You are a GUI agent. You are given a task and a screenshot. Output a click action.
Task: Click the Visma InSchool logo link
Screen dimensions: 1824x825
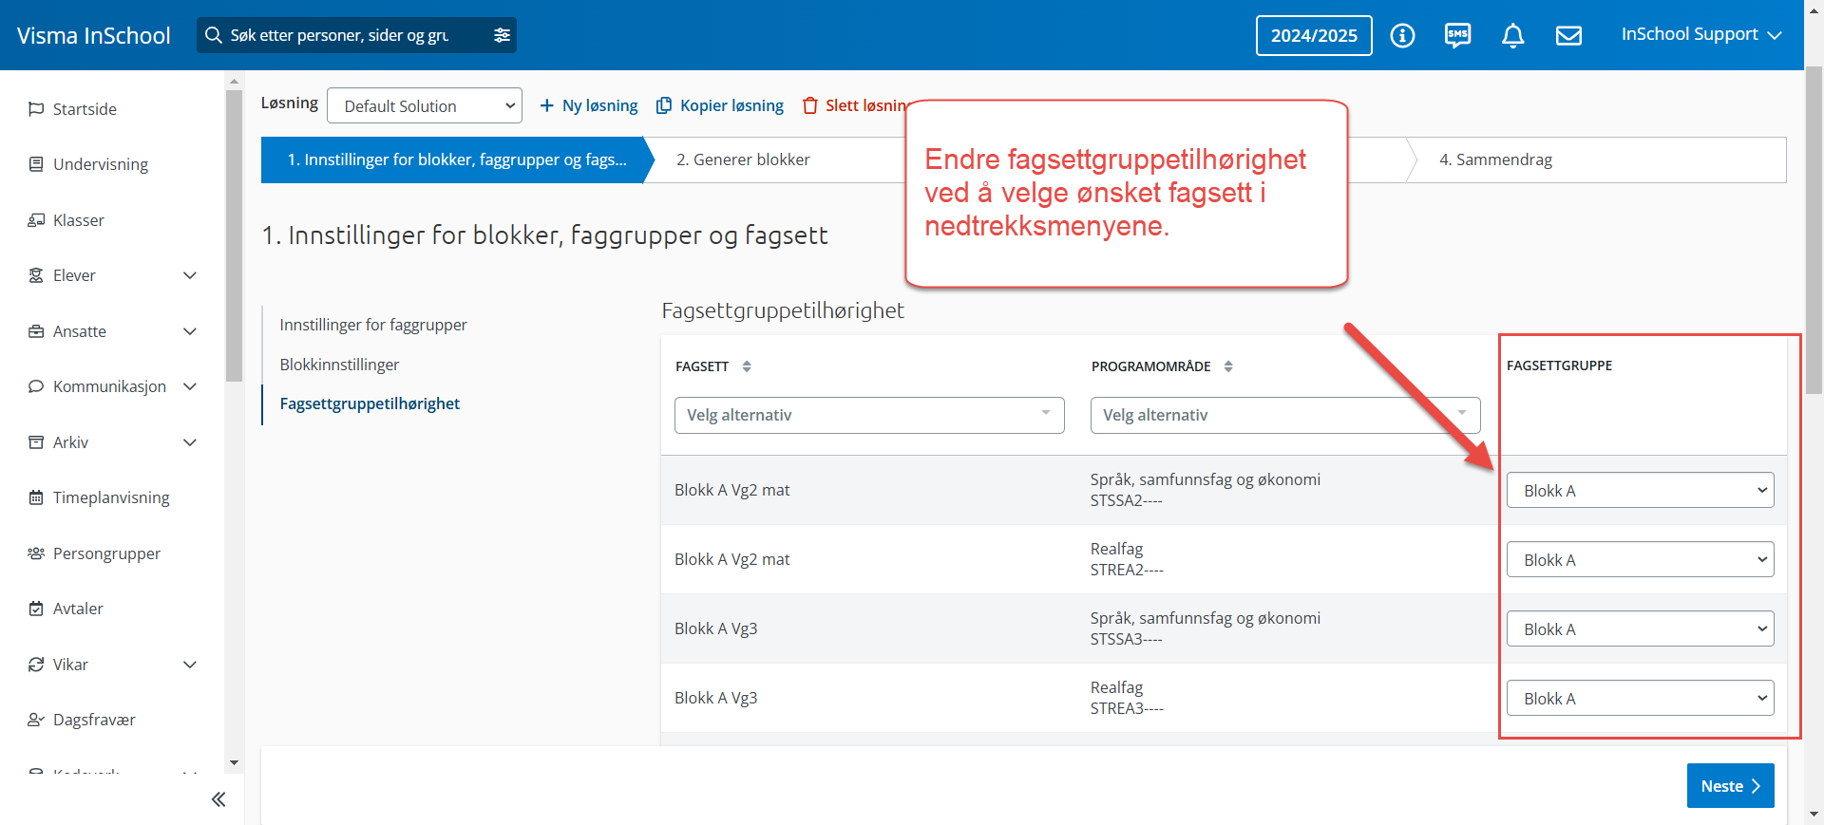click(94, 35)
